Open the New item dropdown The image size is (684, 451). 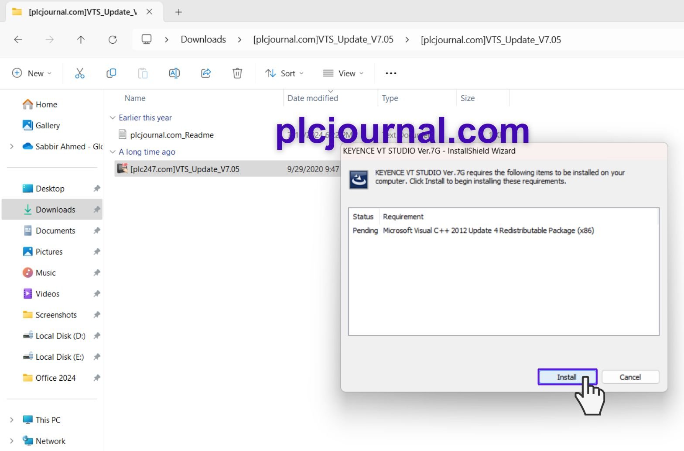click(32, 73)
